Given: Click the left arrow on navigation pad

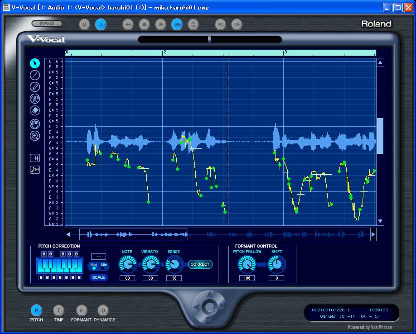Looking at the screenshot, I should pos(197,307).
